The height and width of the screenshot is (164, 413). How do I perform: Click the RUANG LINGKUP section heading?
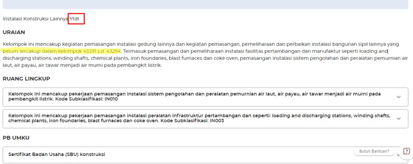(26, 79)
